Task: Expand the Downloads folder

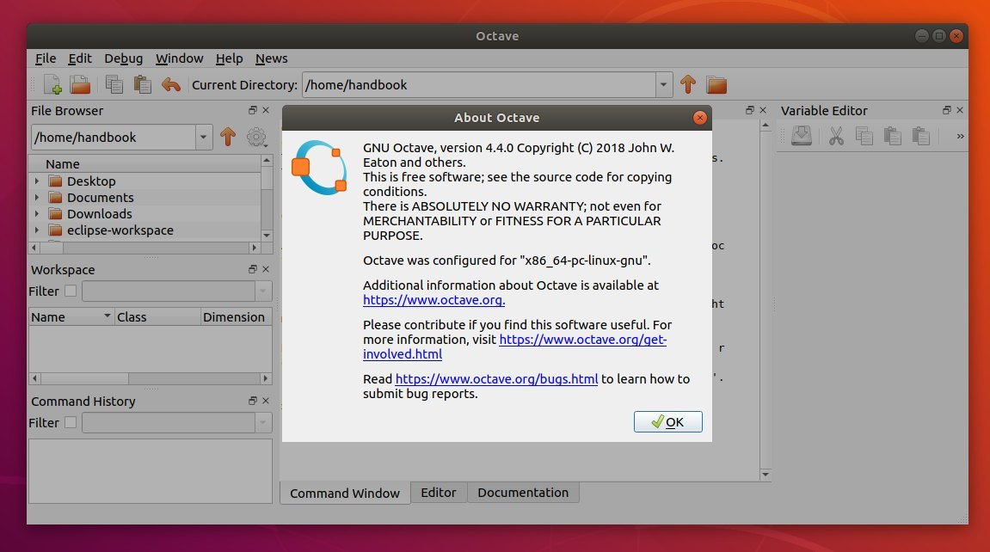Action: (x=37, y=214)
